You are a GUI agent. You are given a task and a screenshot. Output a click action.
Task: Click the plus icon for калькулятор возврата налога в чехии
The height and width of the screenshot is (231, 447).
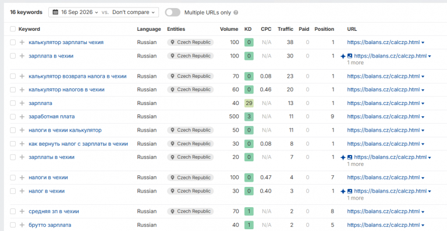[x=22, y=76]
